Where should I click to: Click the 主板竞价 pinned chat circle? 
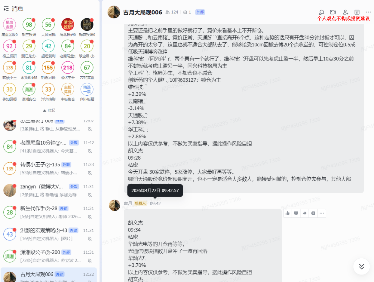(68, 89)
